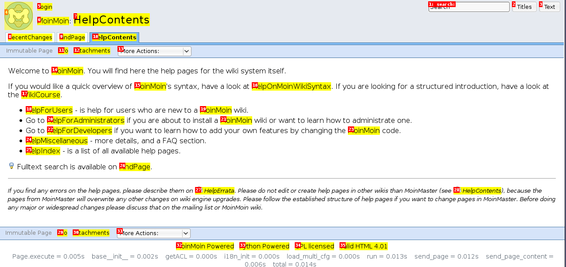Click the Login link
Viewport: 566px width, 267px height.
tap(45, 7)
